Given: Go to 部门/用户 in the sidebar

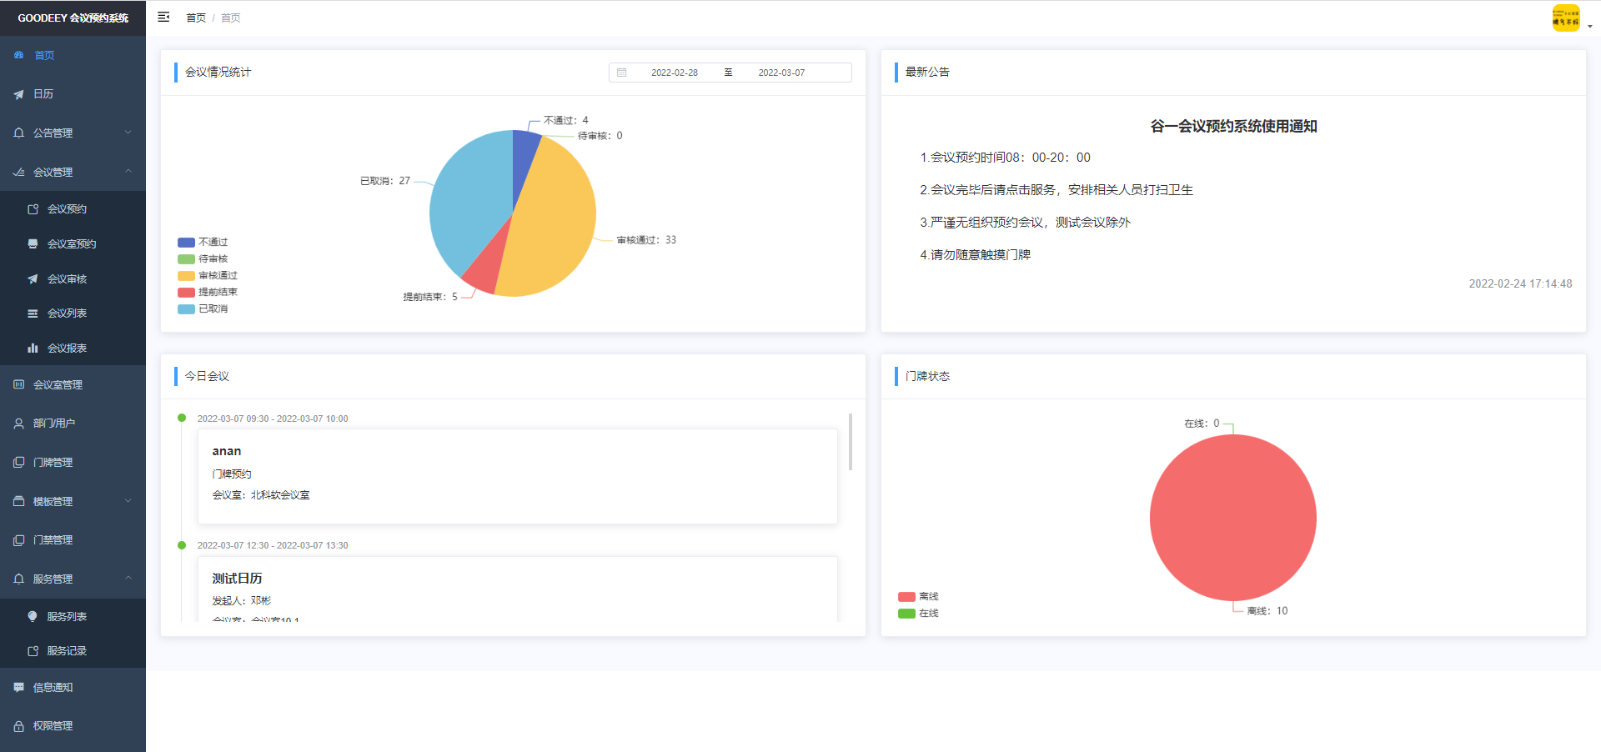Looking at the screenshot, I should (73, 424).
